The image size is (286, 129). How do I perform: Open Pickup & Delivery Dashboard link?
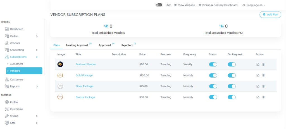pyautogui.click(x=218, y=5)
